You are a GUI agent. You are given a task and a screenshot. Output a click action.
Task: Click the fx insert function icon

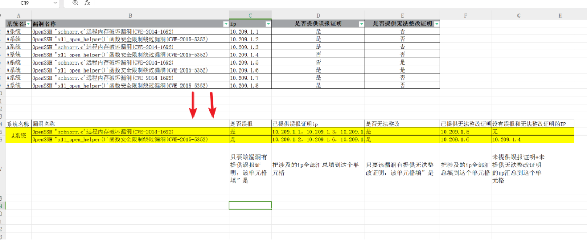point(87,3)
